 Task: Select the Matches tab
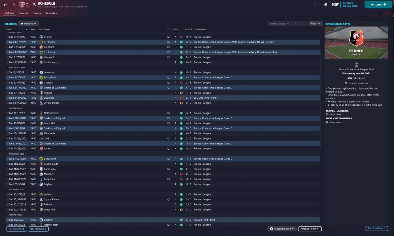[9, 13]
